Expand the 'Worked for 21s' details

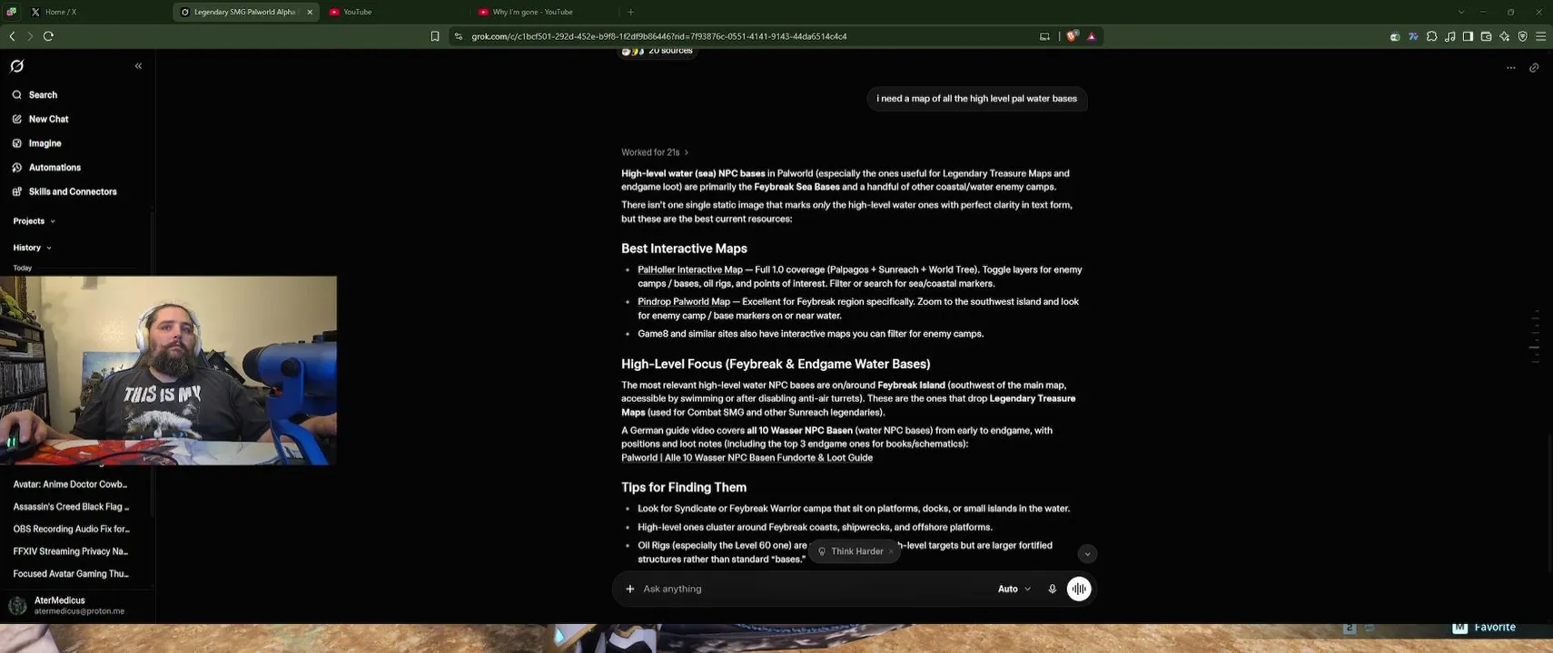pyautogui.click(x=655, y=152)
